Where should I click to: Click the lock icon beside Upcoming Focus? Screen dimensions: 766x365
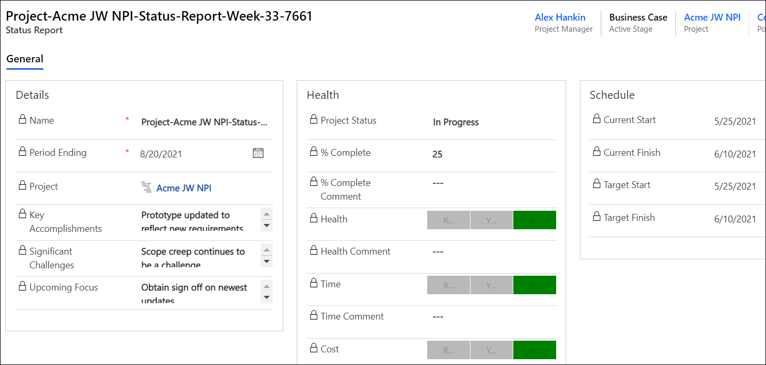pyautogui.click(x=22, y=286)
